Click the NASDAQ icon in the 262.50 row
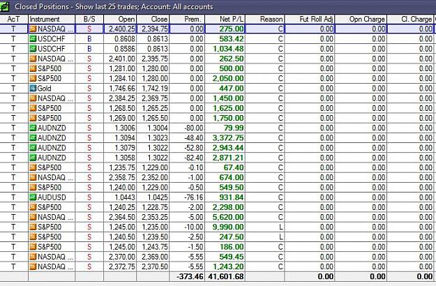 pyautogui.click(x=33, y=59)
